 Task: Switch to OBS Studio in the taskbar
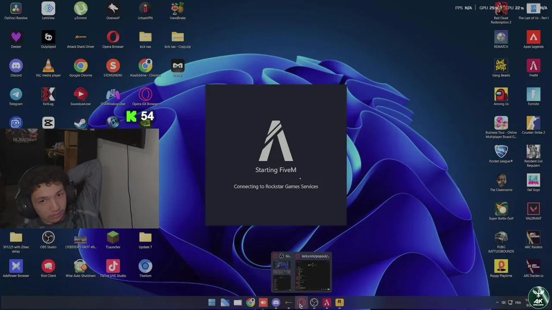[x=314, y=303]
